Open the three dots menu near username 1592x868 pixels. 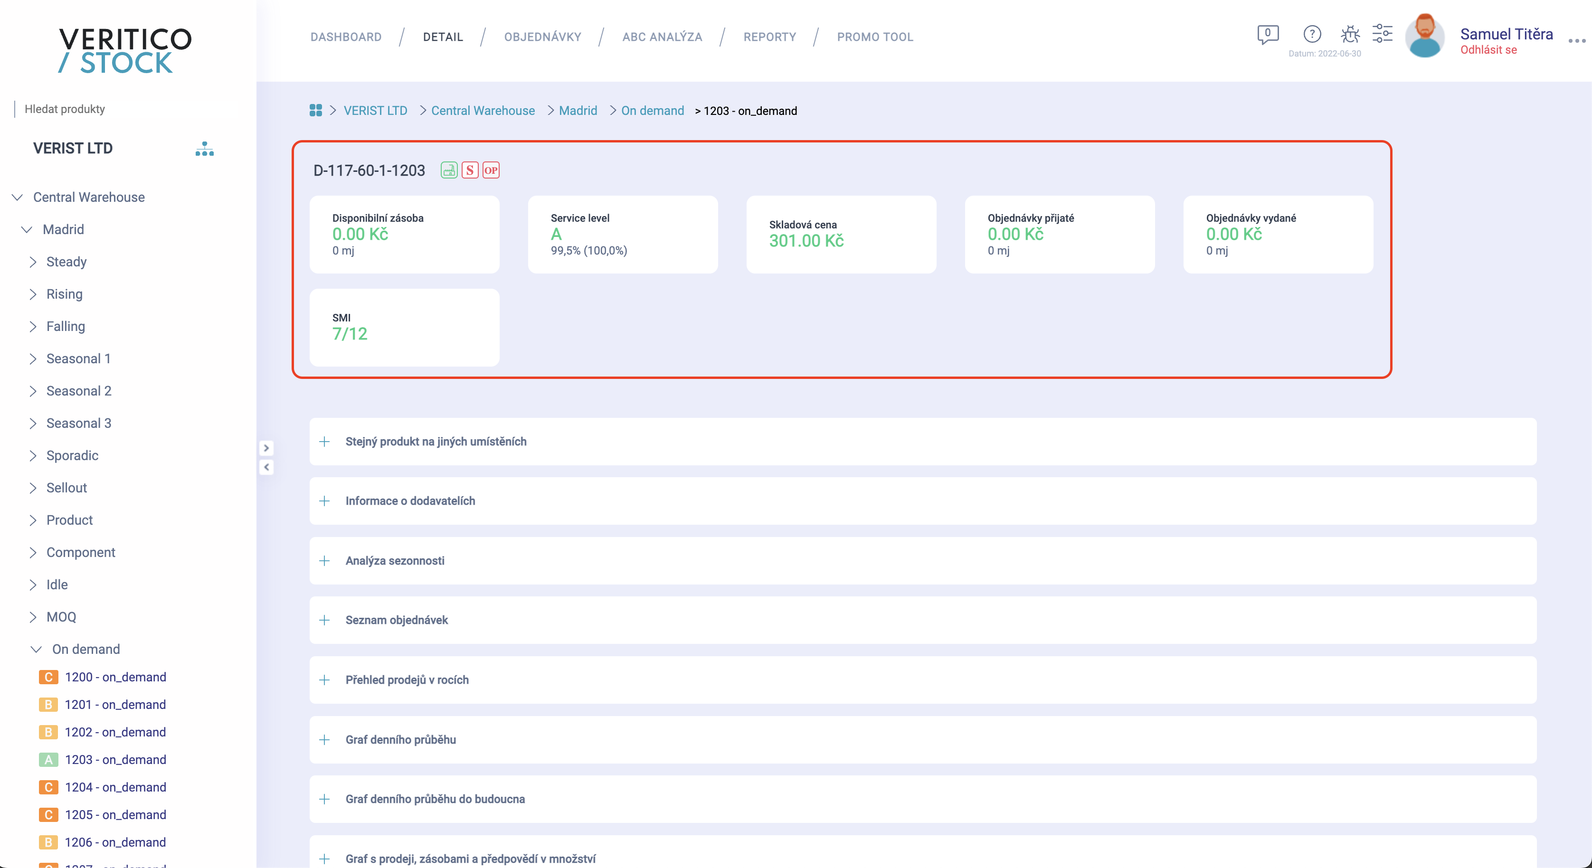click(x=1576, y=41)
